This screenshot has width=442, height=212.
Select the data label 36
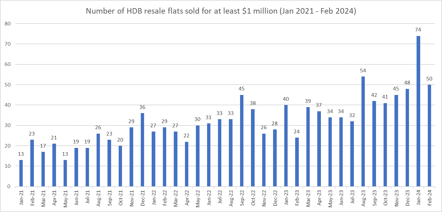coord(142,107)
